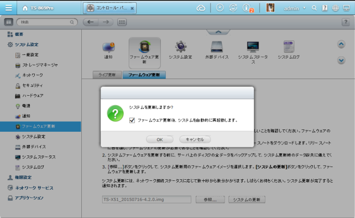Open システム設定 gear icon in strip

180,50
